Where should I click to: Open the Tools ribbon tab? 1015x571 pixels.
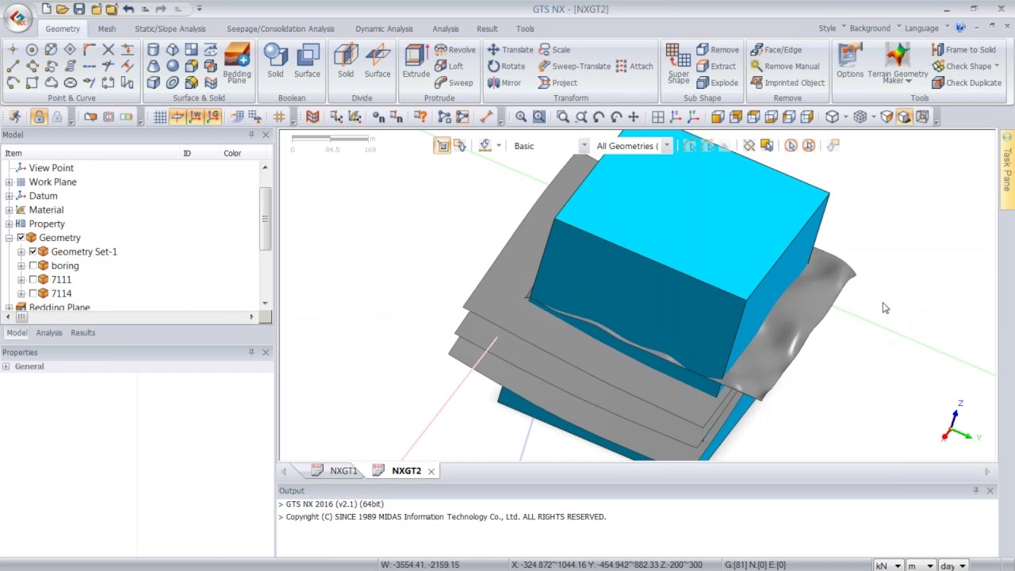525,29
